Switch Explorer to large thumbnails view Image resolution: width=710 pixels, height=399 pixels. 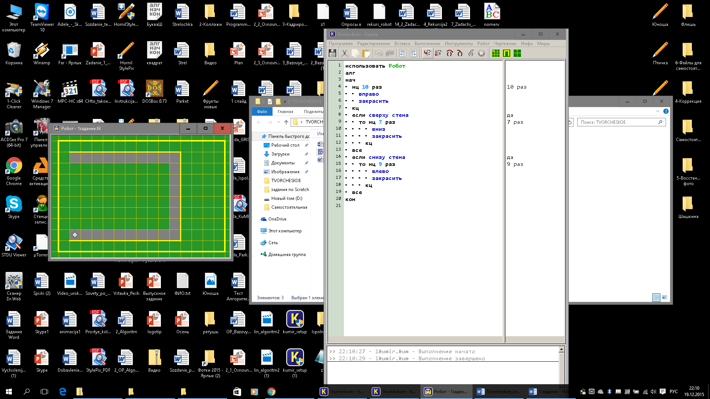(665, 297)
